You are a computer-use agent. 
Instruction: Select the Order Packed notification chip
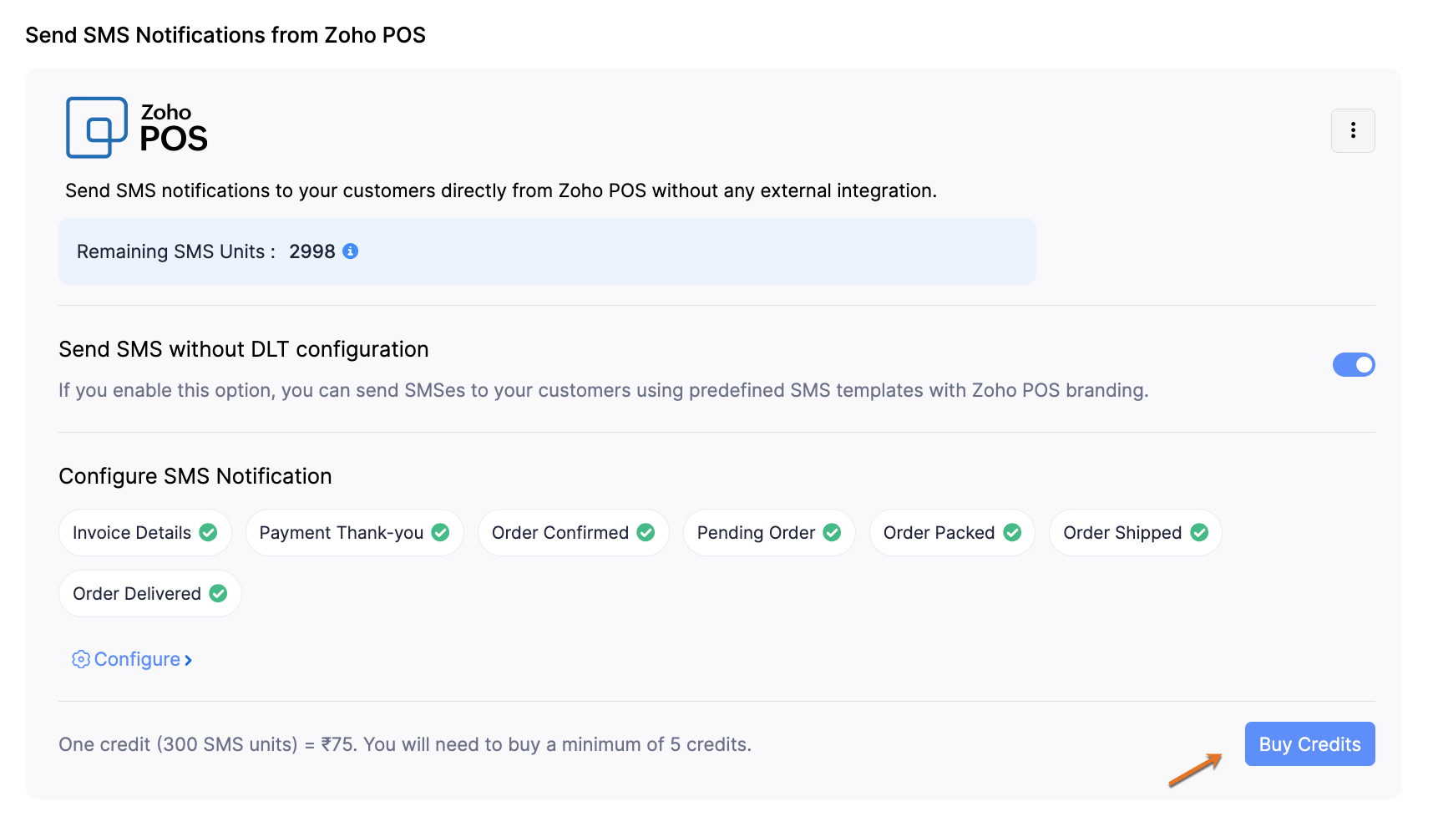939,533
